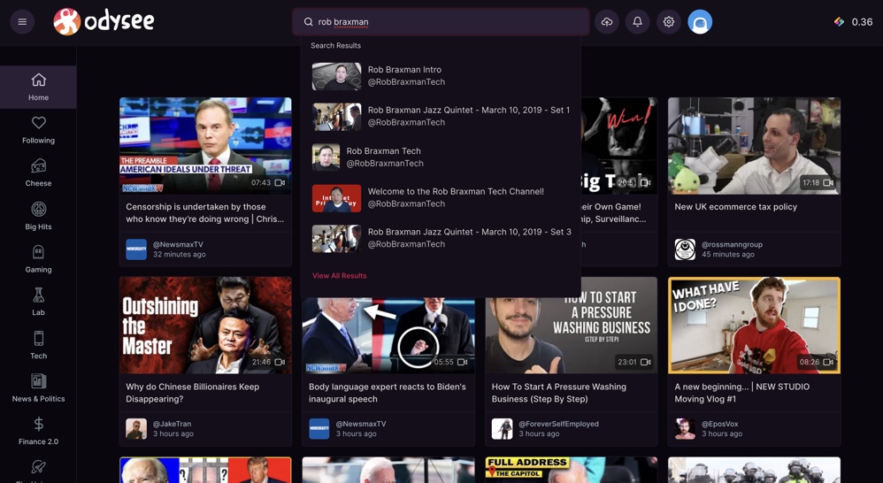Screen dimensions: 883x483
Task: Click @NewsmaxTV under Censorship video
Action: point(178,244)
